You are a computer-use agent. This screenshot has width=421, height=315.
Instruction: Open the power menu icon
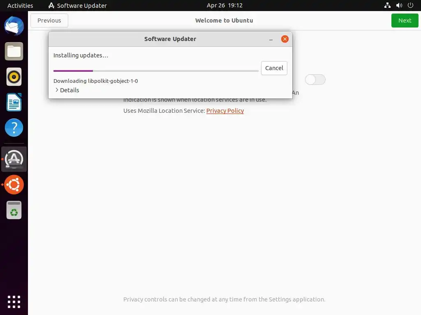411,5
